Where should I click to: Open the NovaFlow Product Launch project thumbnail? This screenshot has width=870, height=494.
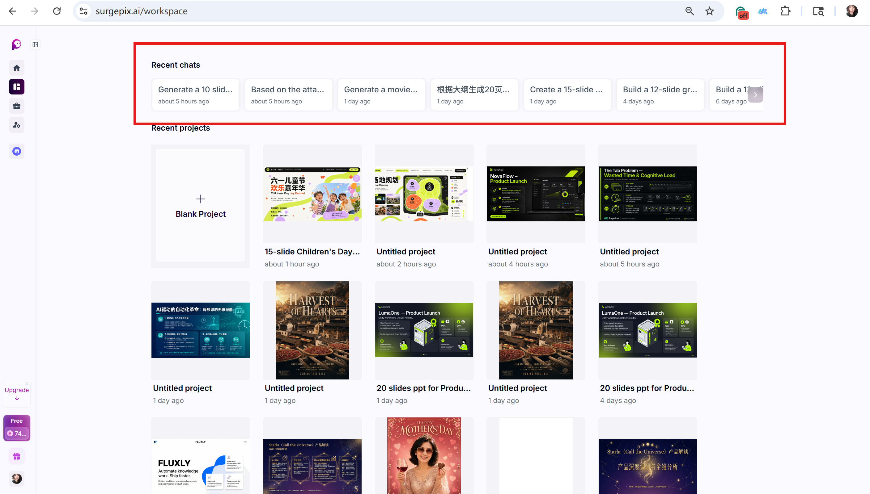click(536, 194)
